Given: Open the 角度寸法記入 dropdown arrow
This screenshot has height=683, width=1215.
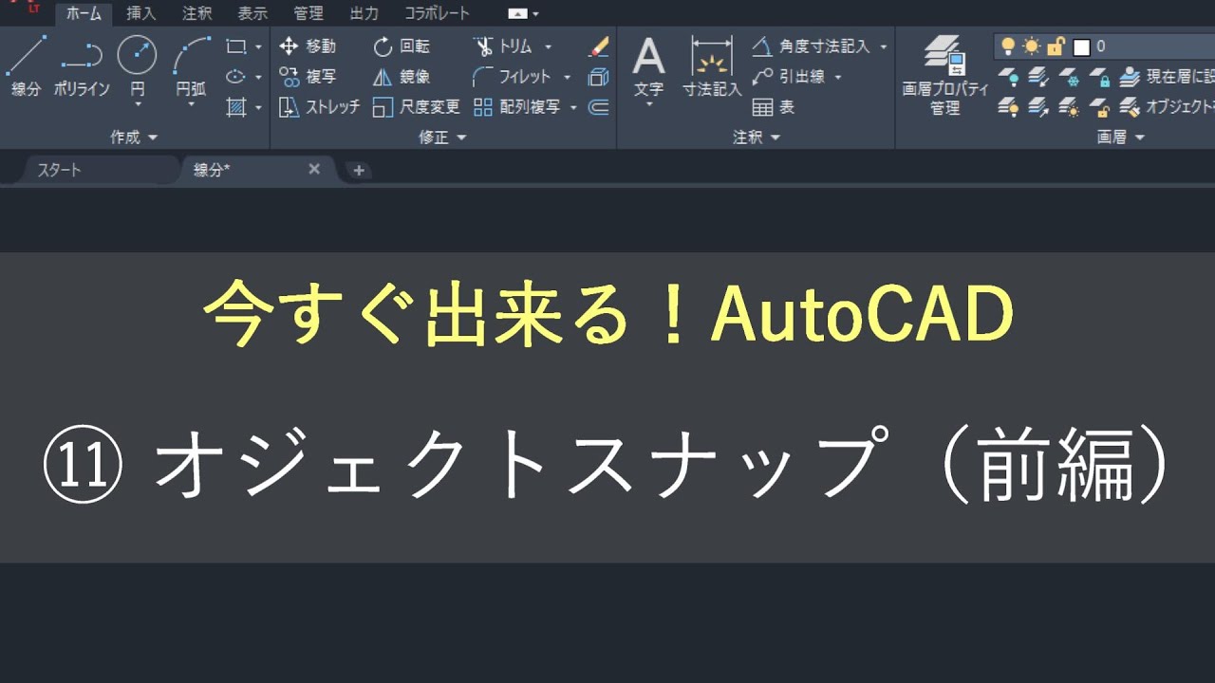Looking at the screenshot, I should click(x=884, y=46).
